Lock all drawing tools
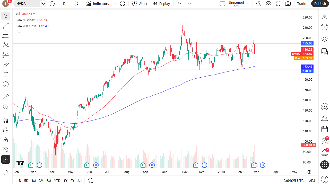Screen dimensions: 330x184 coord(5,140)
